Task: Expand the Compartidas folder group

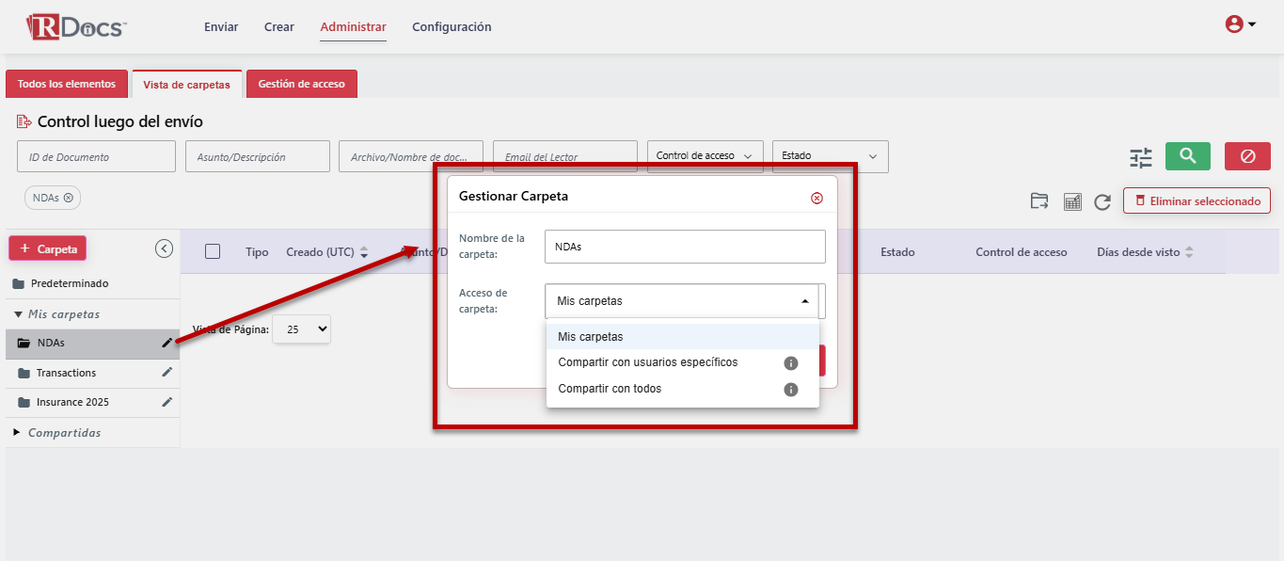Action: pyautogui.click(x=17, y=432)
